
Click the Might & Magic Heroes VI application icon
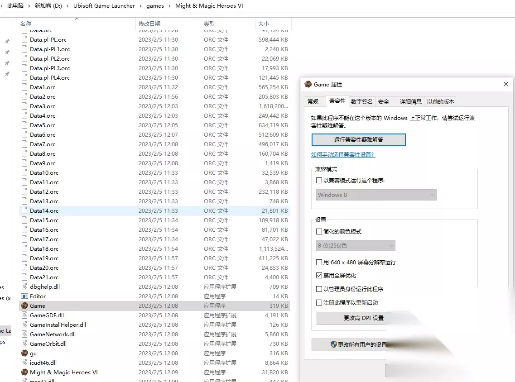24,372
